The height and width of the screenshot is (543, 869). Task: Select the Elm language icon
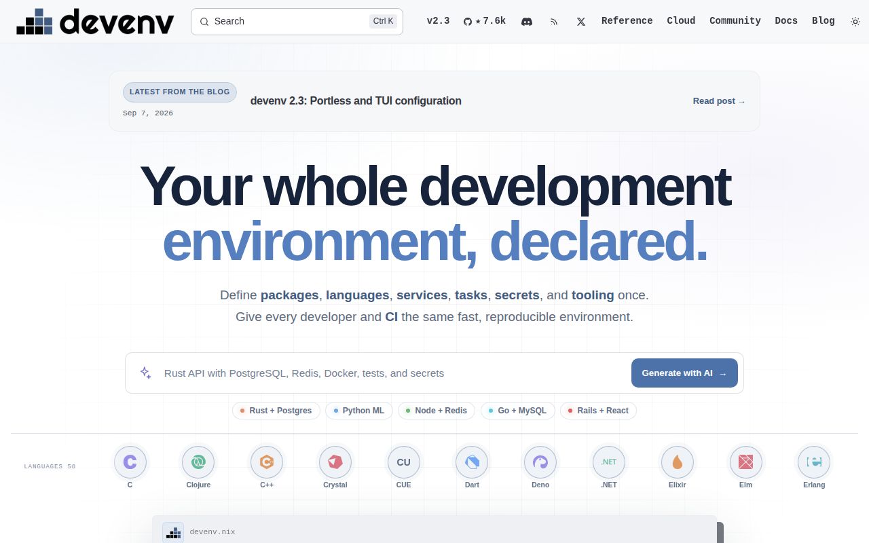click(746, 462)
